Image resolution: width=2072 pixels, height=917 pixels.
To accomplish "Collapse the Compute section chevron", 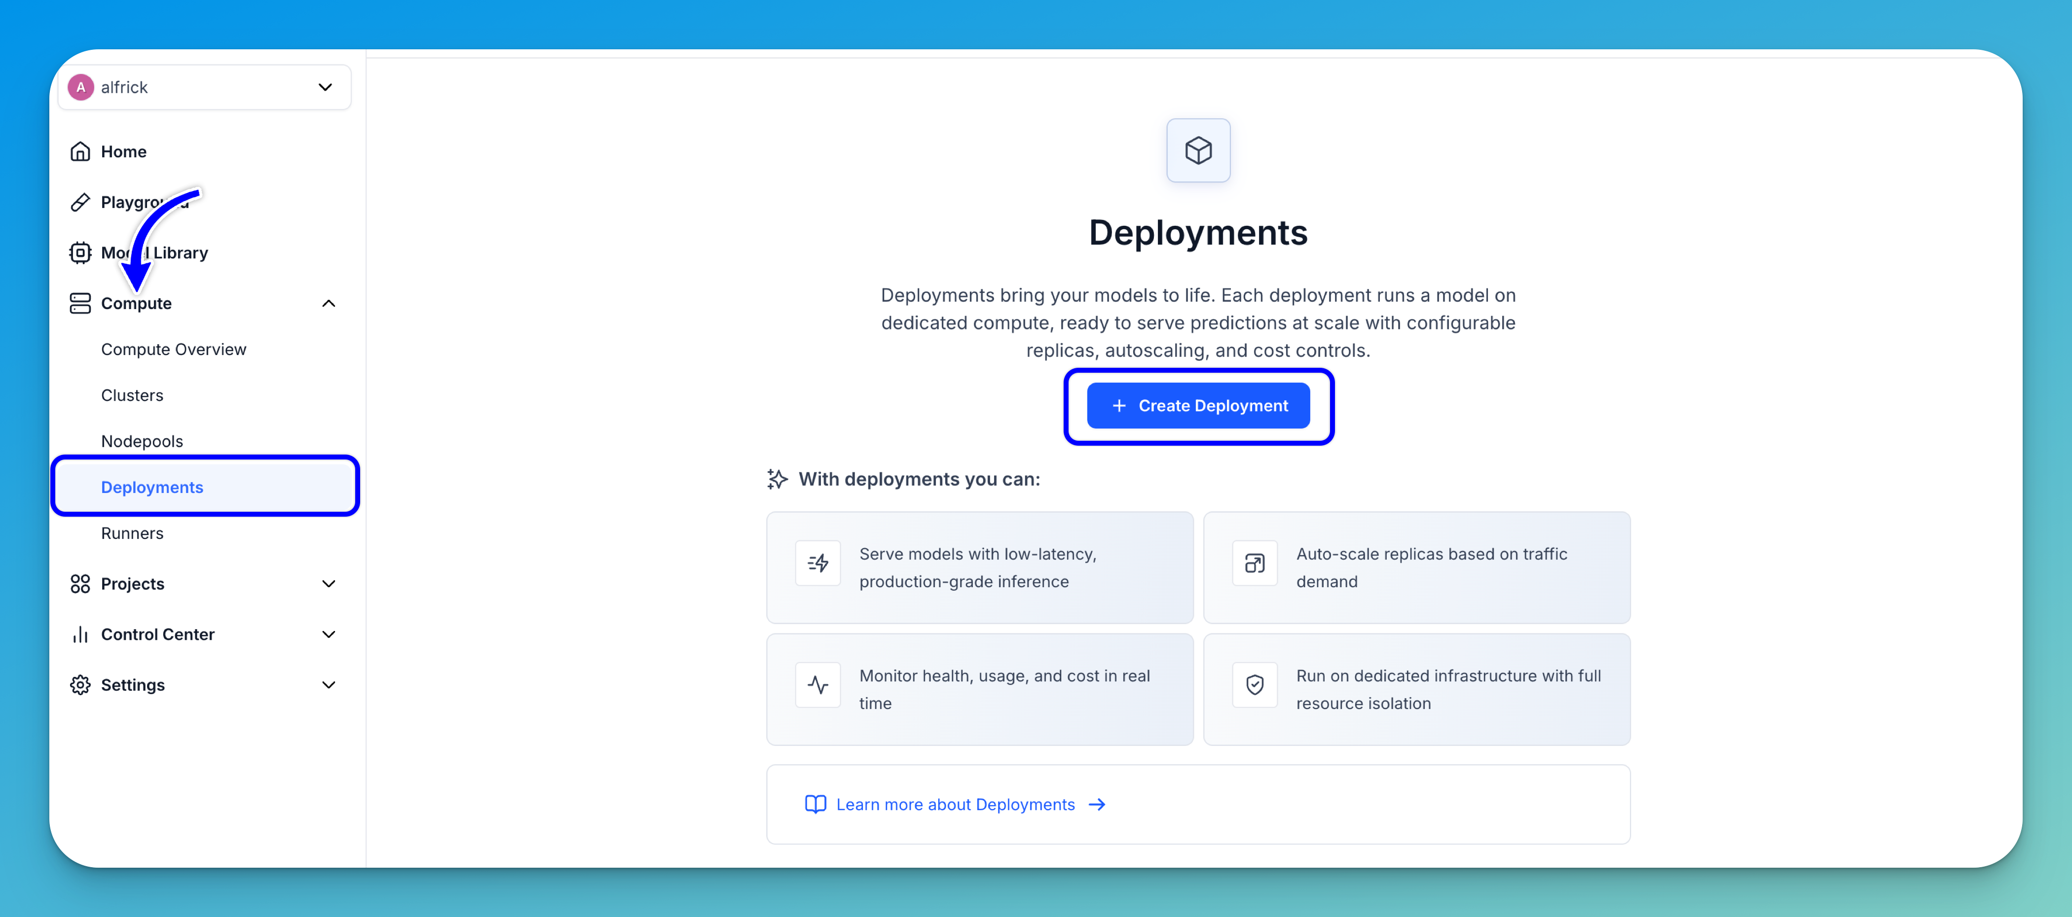I will coord(328,304).
